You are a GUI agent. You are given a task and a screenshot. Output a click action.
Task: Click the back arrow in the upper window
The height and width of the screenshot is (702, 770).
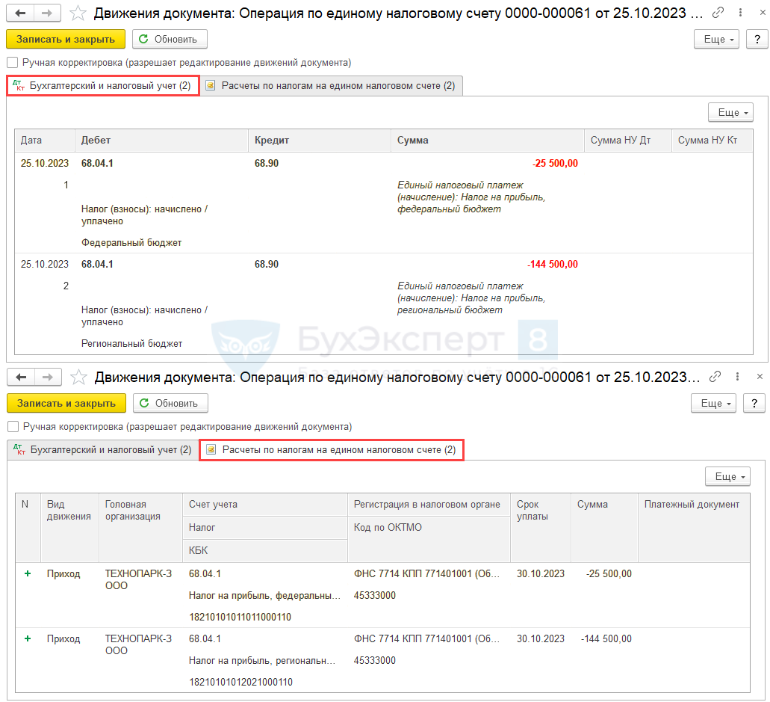click(x=20, y=13)
